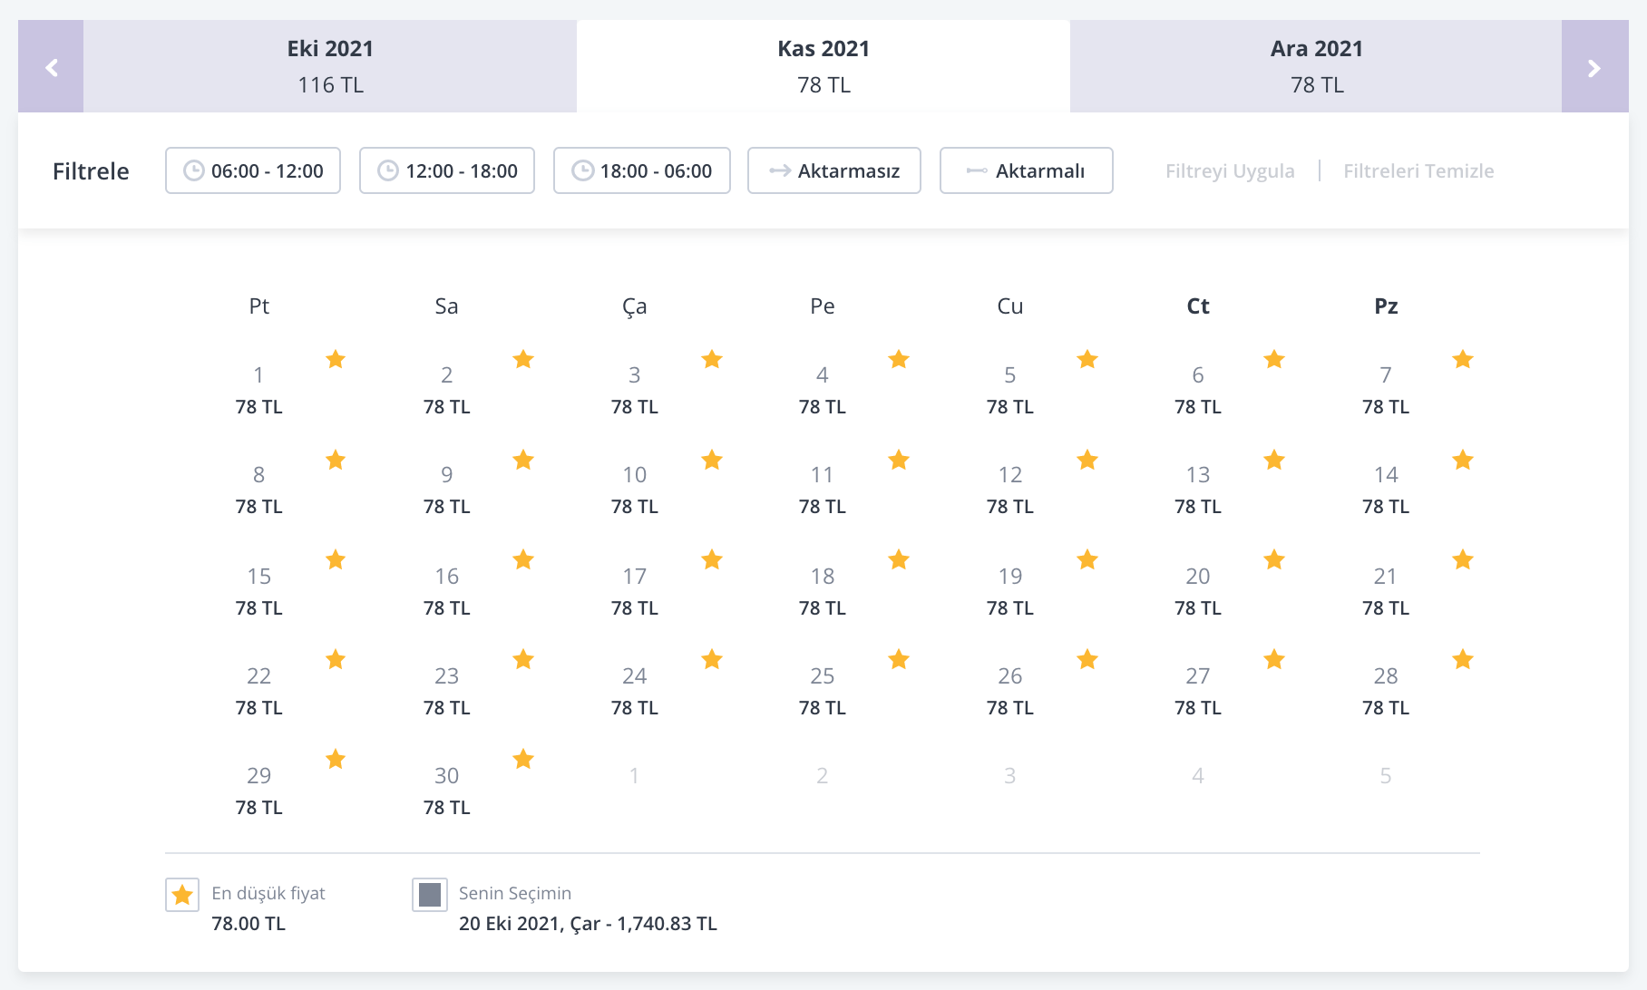Screen dimensions: 1647x990
Task: Click the star icon on November 28
Action: pos(1463,659)
